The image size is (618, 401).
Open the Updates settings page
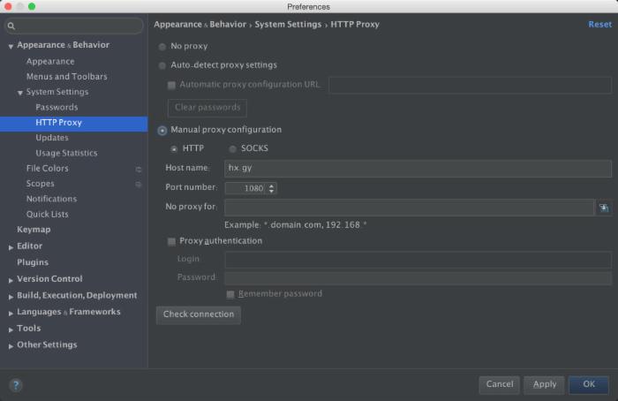52,138
